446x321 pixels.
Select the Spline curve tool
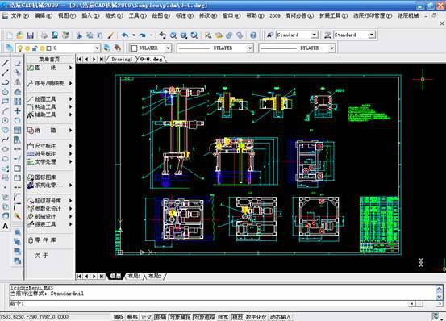coord(5,140)
